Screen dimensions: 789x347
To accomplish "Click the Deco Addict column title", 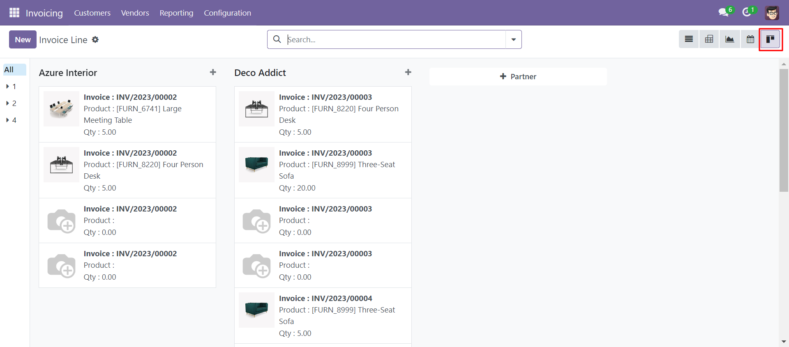I will click(x=260, y=73).
